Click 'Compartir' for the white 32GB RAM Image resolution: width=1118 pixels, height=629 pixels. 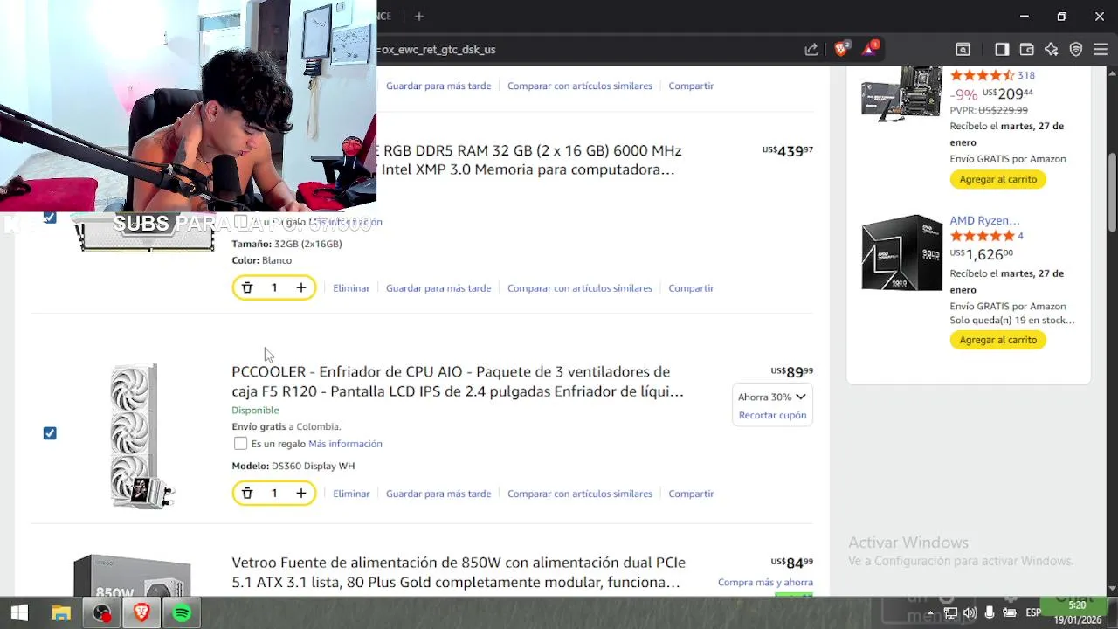(691, 287)
